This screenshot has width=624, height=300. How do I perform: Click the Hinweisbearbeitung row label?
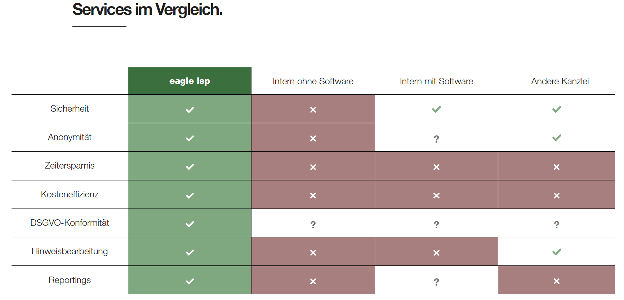pyautogui.click(x=70, y=251)
